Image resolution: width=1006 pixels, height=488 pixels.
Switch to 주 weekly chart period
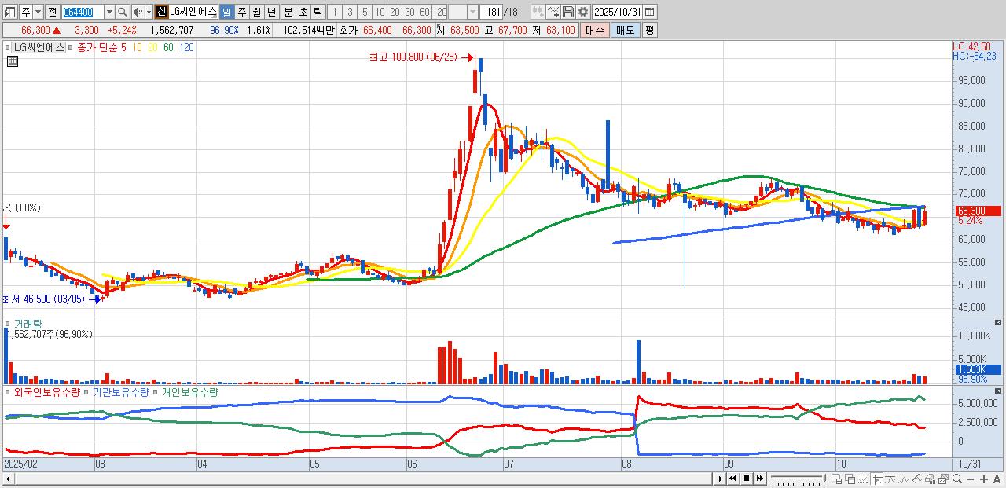(x=241, y=12)
